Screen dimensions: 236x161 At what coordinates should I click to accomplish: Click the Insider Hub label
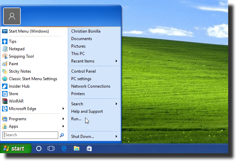pyautogui.click(x=19, y=86)
